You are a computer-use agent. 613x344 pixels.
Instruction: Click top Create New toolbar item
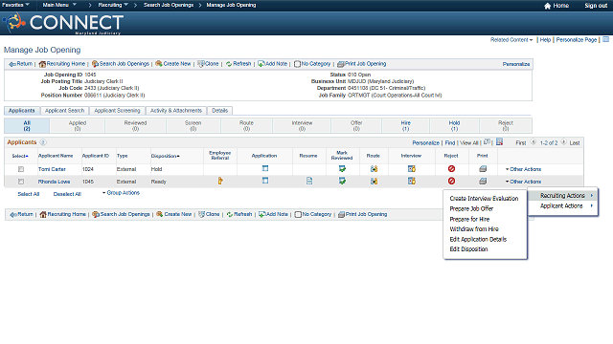pos(172,64)
